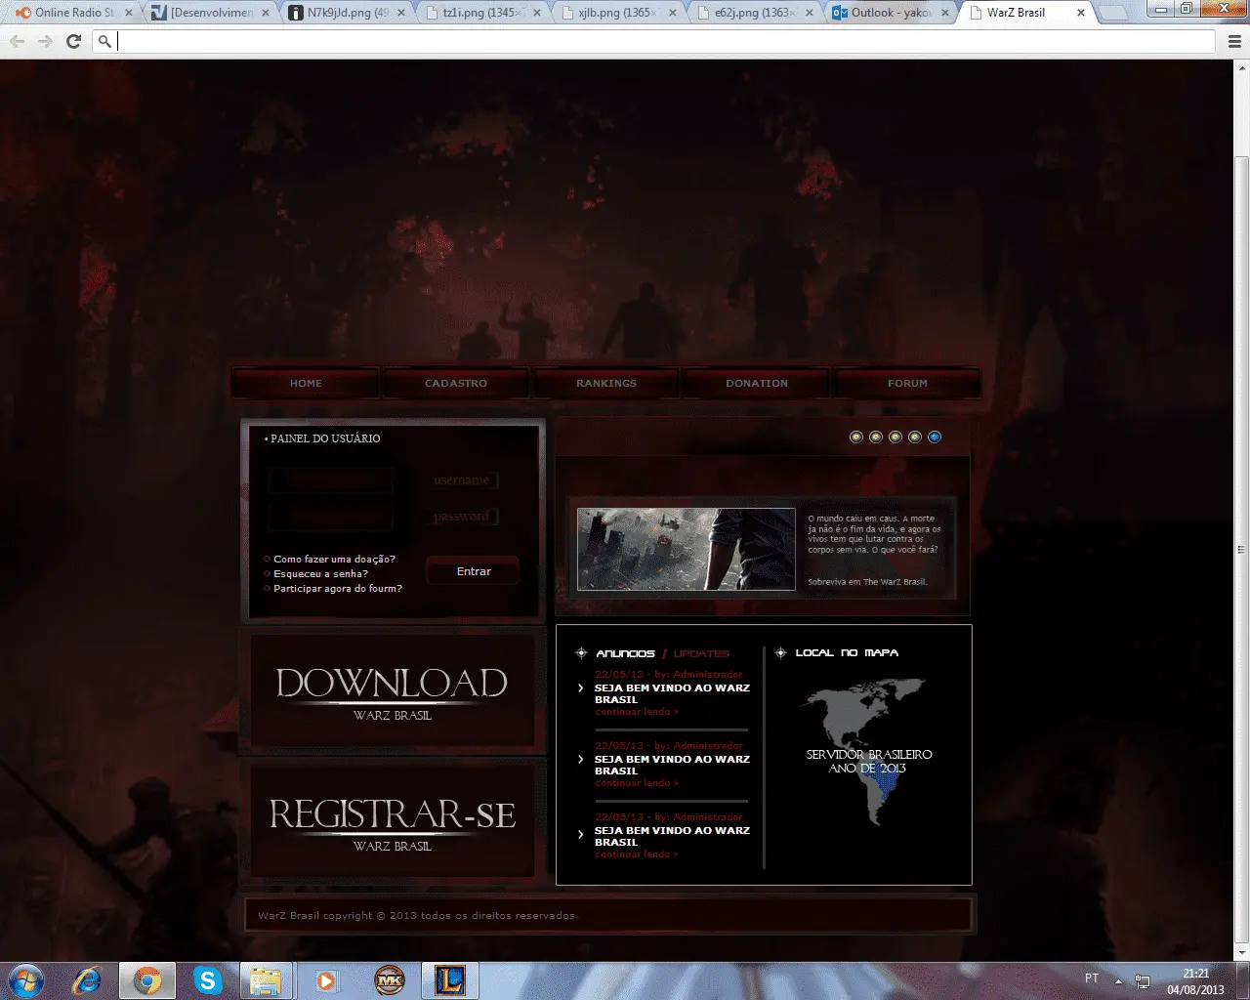Click the network tray icon

1142,981
